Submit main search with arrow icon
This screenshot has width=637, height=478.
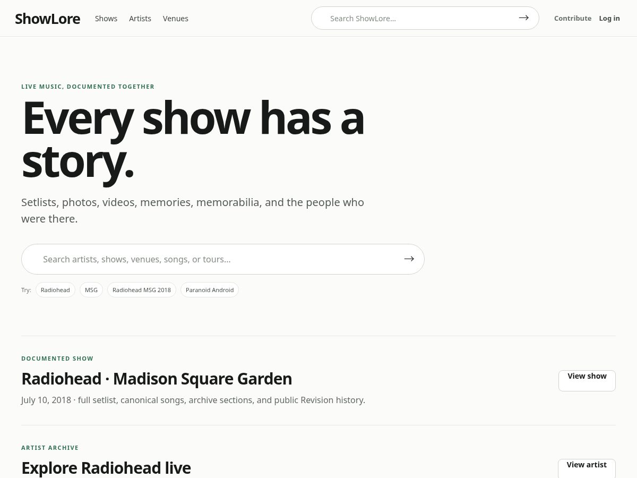(x=409, y=259)
